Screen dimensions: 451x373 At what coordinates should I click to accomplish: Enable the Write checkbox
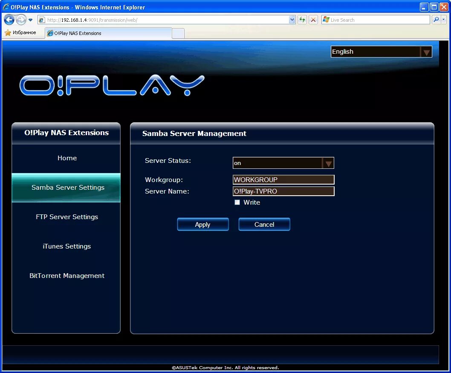237,202
